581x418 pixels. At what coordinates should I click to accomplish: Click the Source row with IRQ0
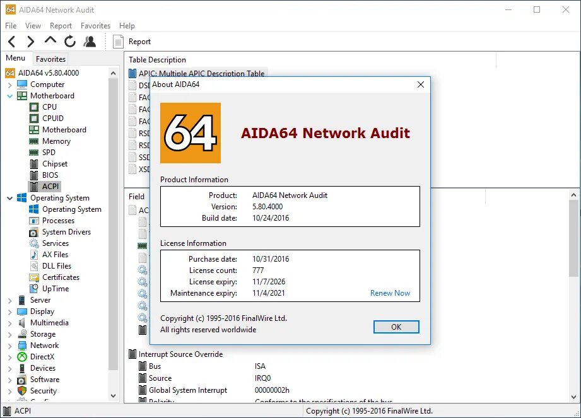[x=204, y=378]
